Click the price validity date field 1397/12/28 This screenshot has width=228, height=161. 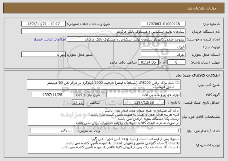(x=144, y=102)
